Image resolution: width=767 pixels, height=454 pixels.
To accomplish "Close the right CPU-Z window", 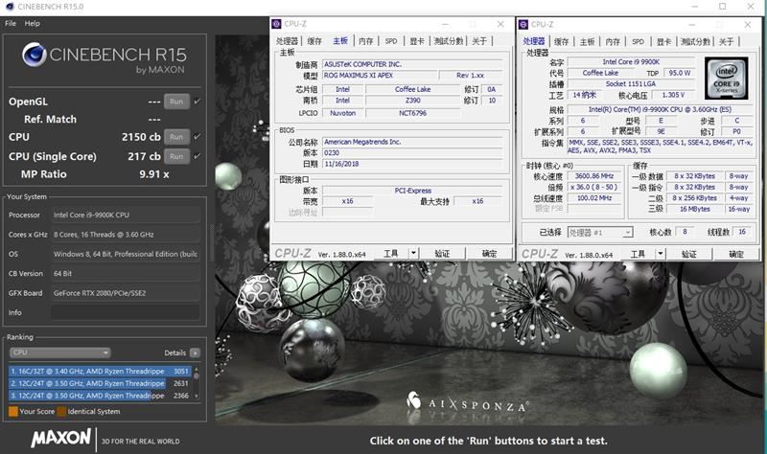I will click(748, 25).
